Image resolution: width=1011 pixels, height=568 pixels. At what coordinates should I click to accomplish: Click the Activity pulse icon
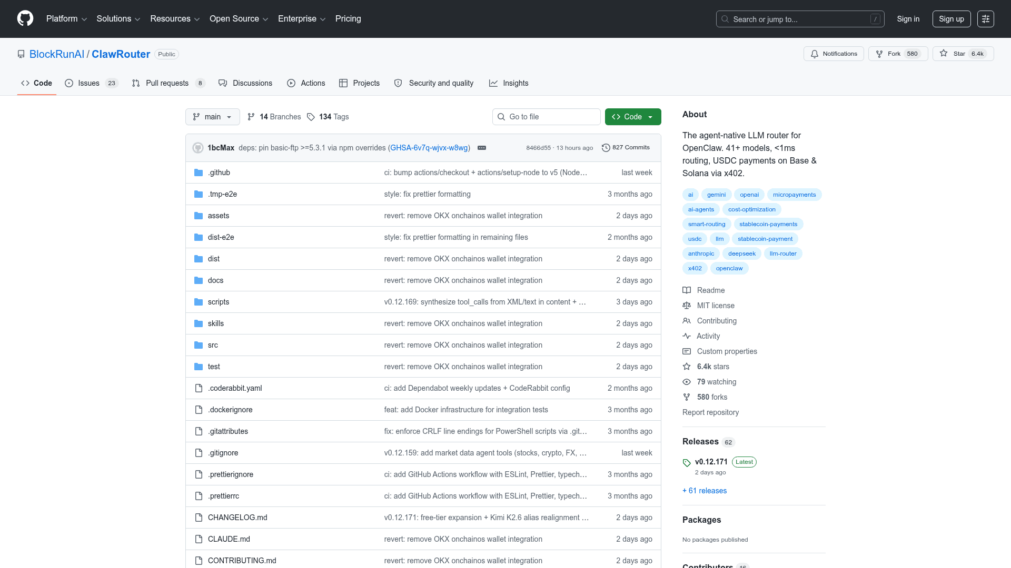[687, 336]
